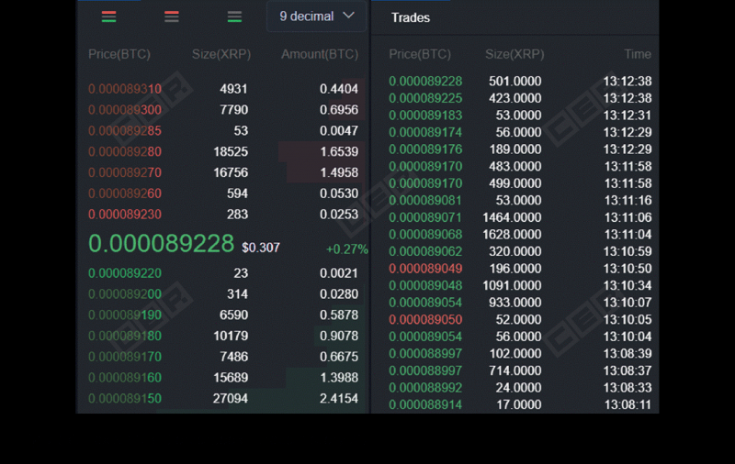
Task: Click trade size 1464.0000
Action: tap(512, 217)
